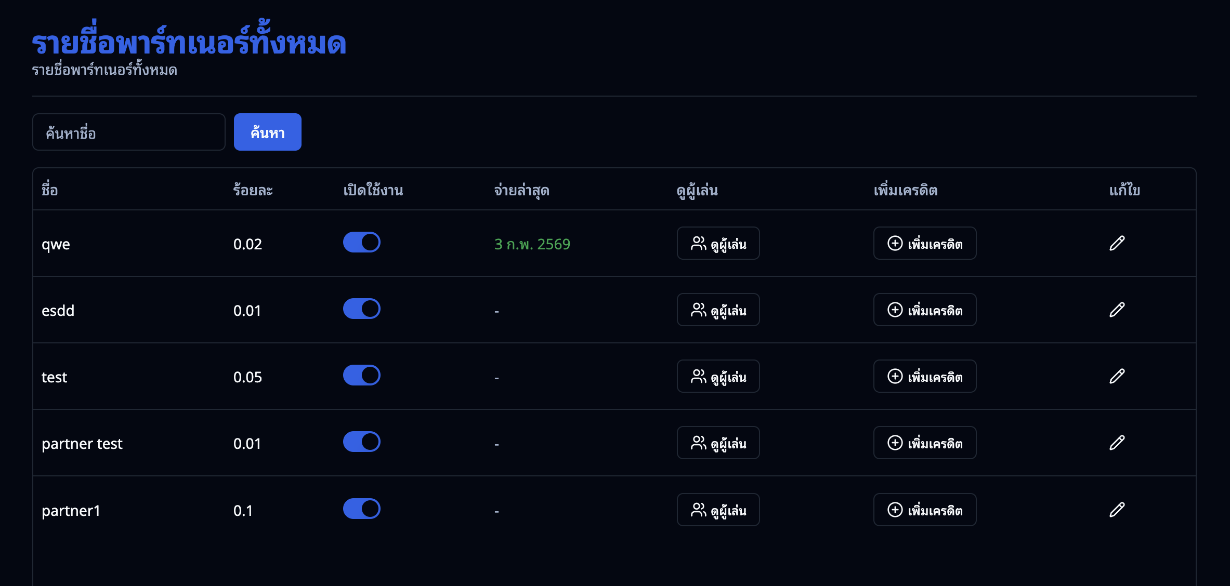Toggle the active switch for qwe
This screenshot has height=586, width=1230.
tap(362, 242)
